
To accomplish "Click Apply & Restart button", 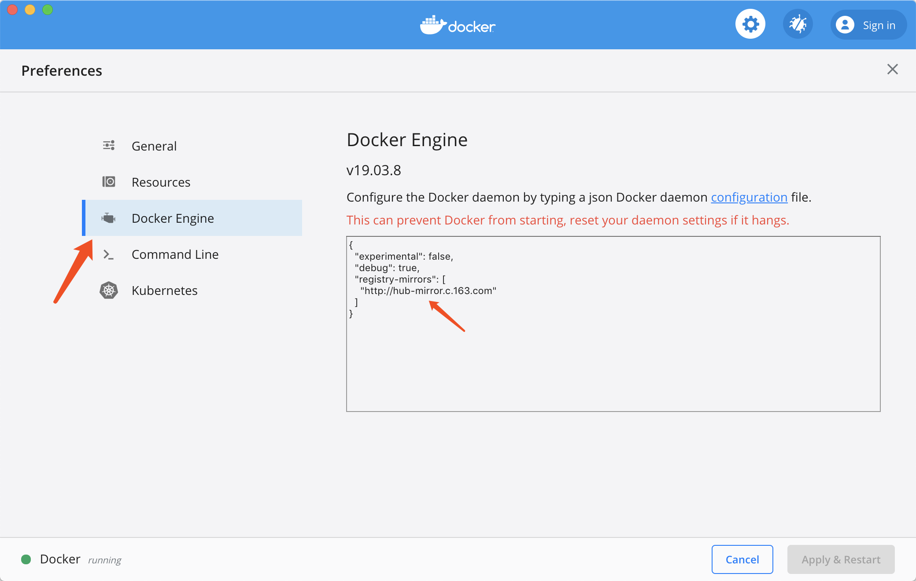I will pos(841,559).
